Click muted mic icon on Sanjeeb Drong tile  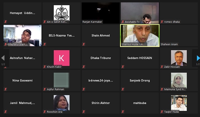pos(123,89)
